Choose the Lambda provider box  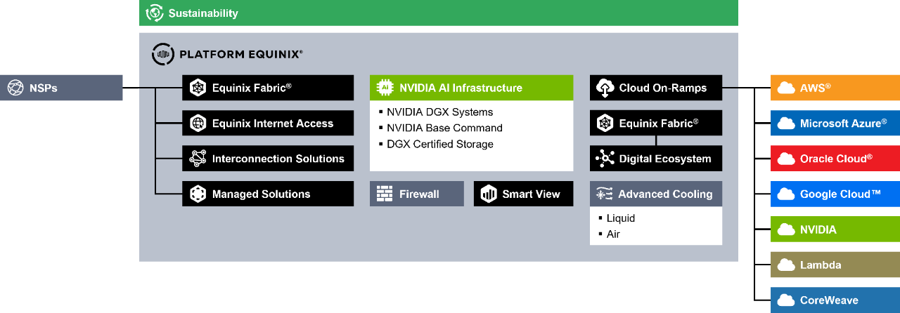(835, 265)
